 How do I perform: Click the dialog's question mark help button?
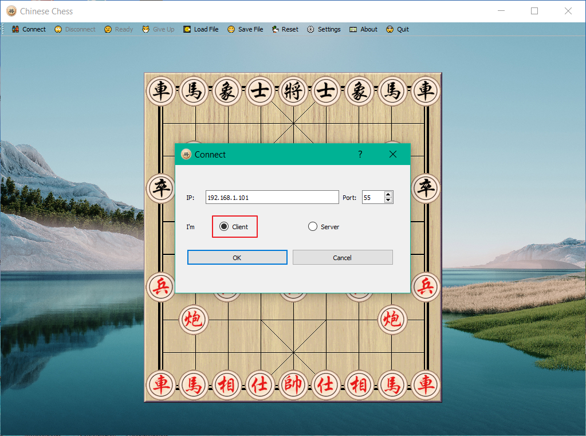[x=360, y=154]
